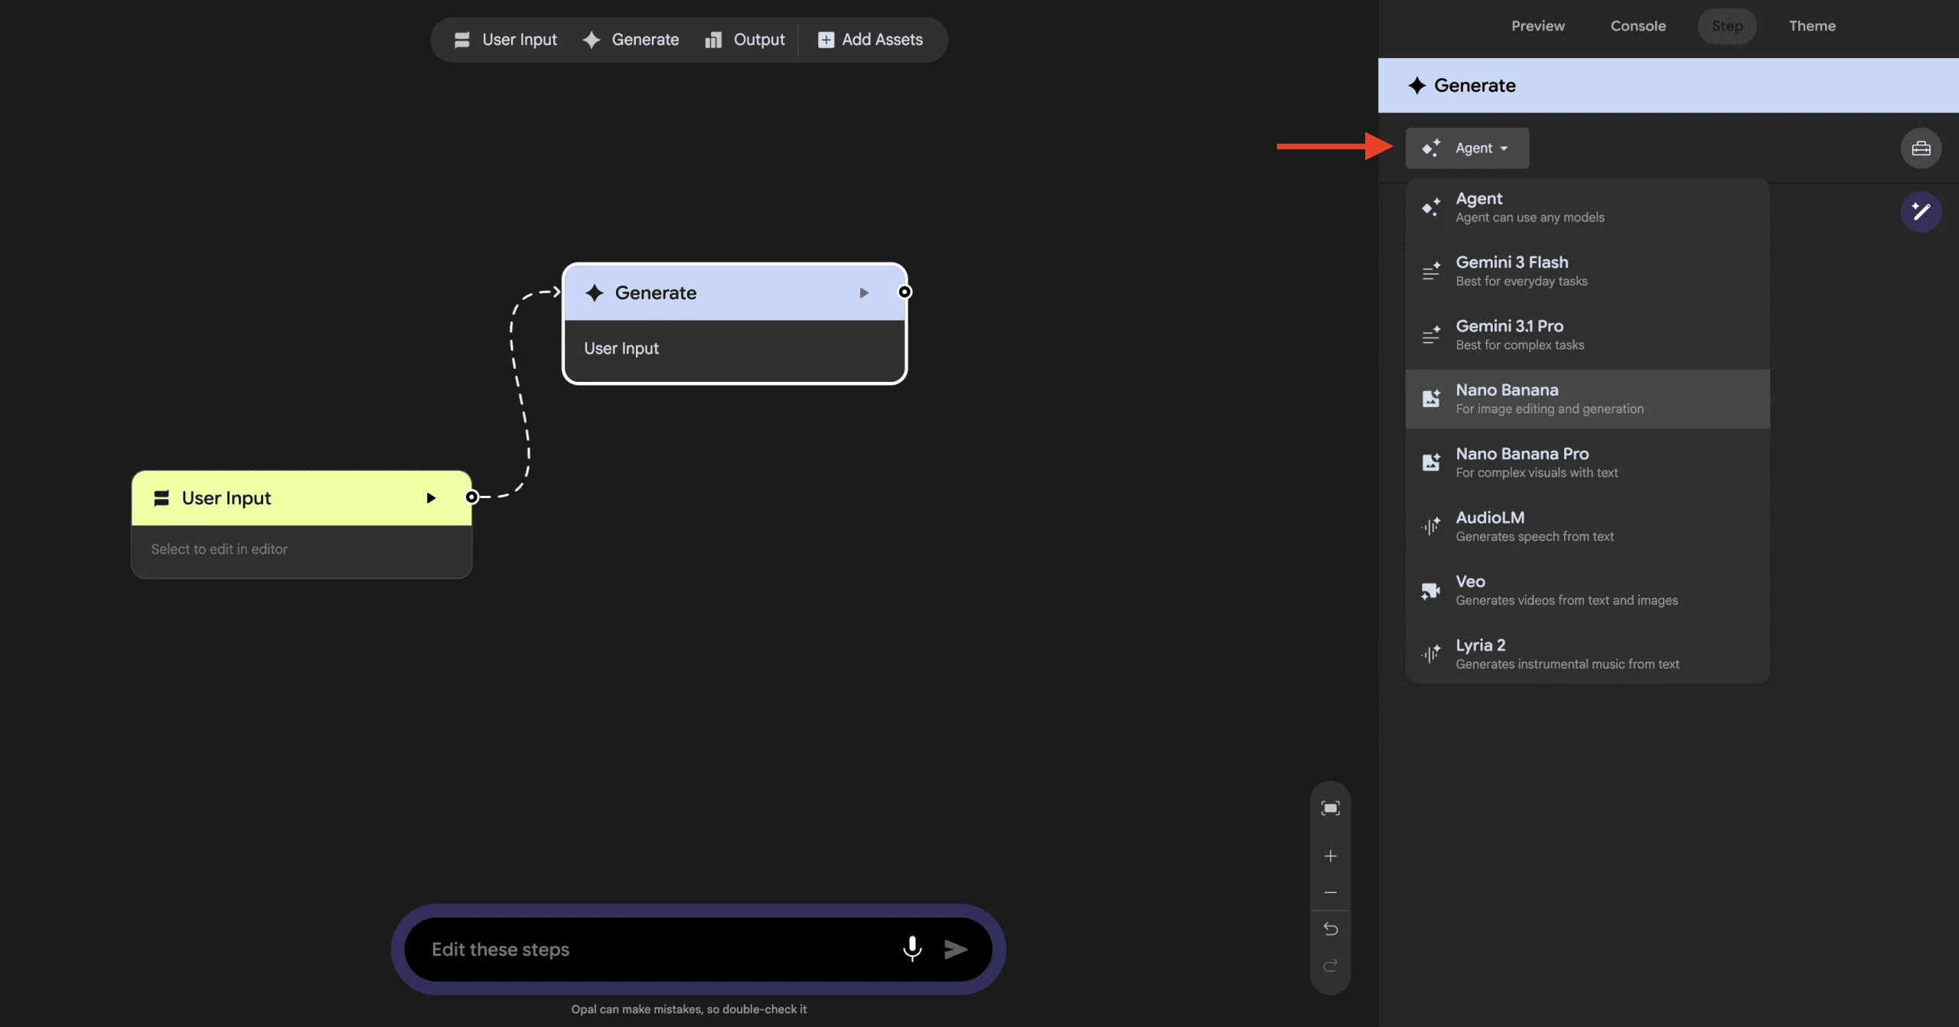Select Agent from model list
The width and height of the screenshot is (1959, 1027).
(x=1587, y=207)
